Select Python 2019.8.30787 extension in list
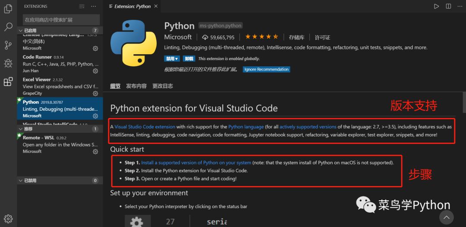Viewport: 466px width, 227px height. (60, 109)
